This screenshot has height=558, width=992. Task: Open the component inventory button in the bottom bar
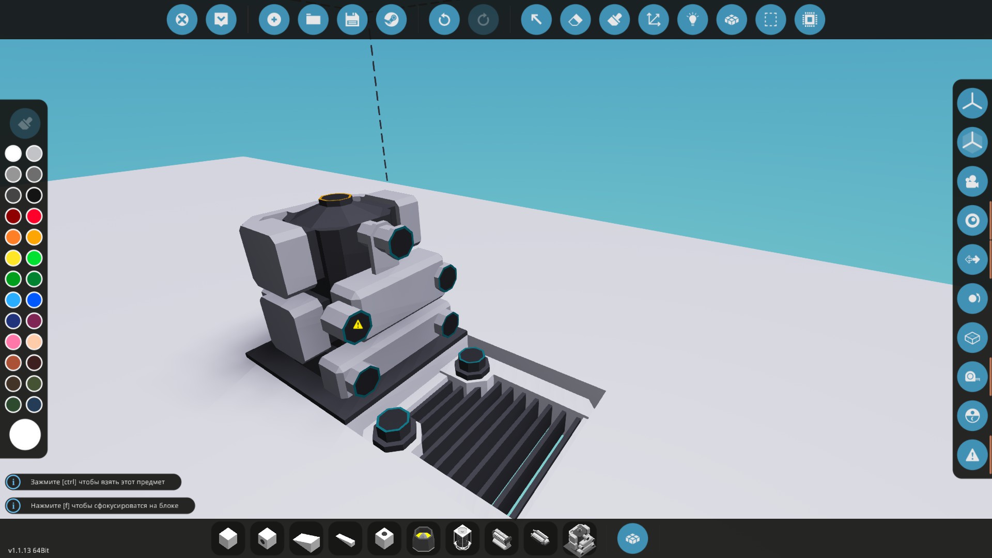pyautogui.click(x=632, y=538)
